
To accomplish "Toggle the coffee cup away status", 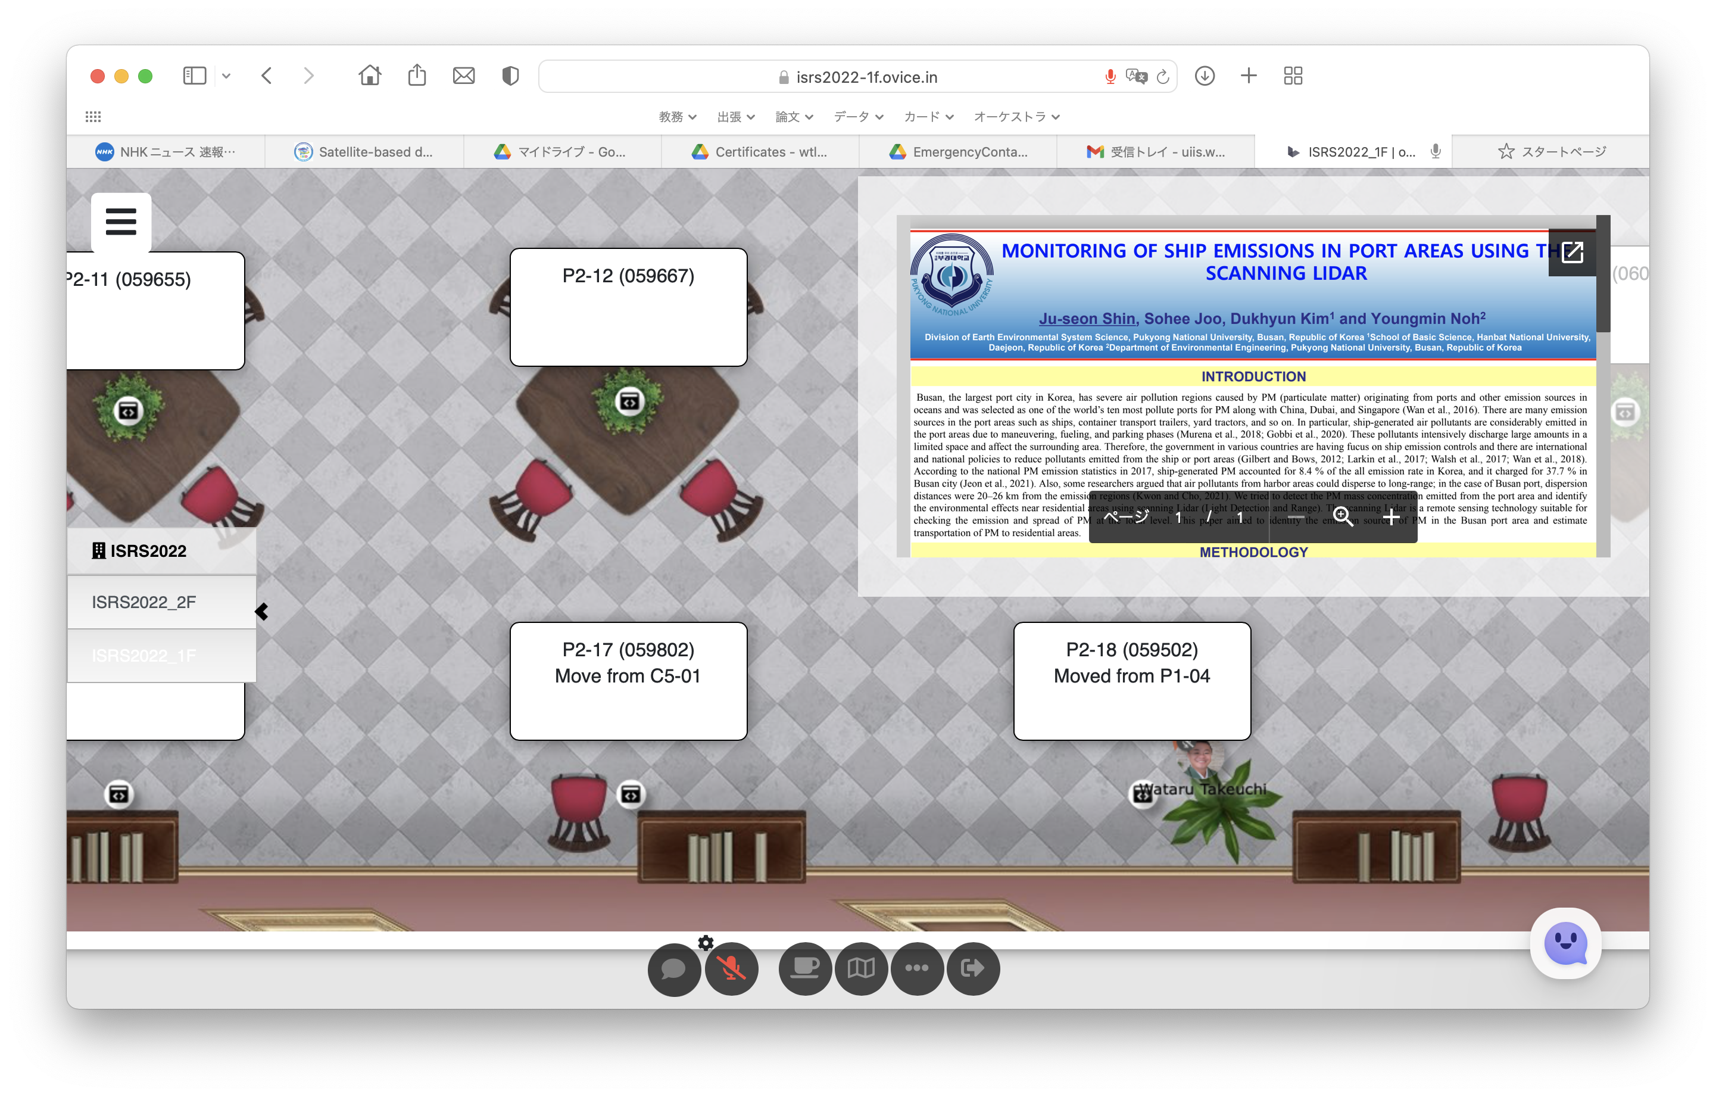I will point(804,969).
